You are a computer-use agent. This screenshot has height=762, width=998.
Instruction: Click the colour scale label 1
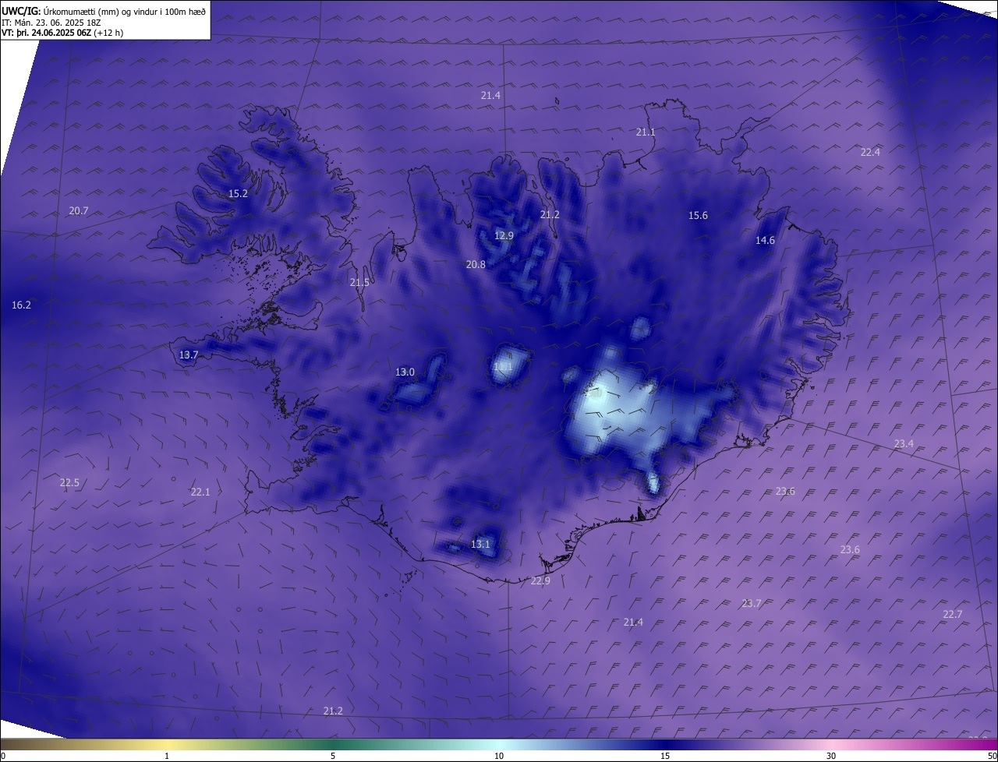click(167, 756)
